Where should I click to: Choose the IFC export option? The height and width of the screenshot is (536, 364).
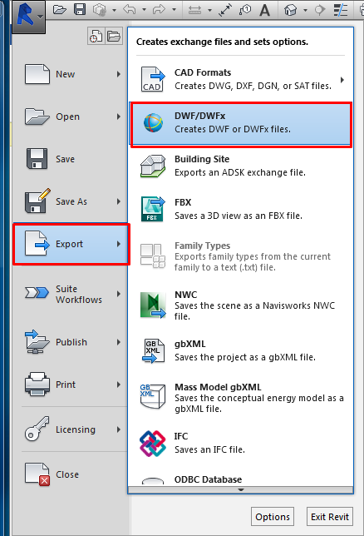(x=241, y=444)
